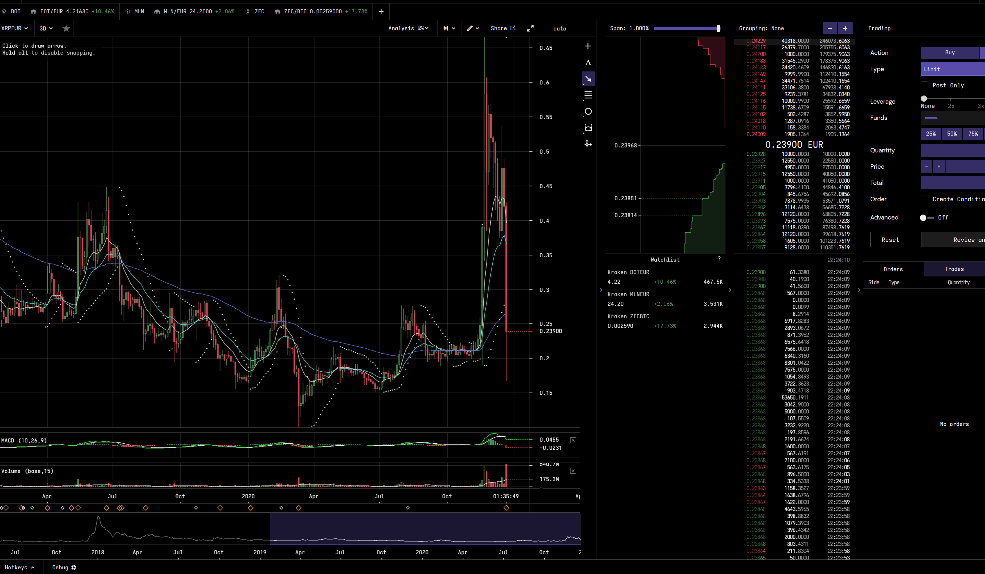985x574 pixels.
Task: Click the MLN coin cube icon
Action: click(x=127, y=12)
